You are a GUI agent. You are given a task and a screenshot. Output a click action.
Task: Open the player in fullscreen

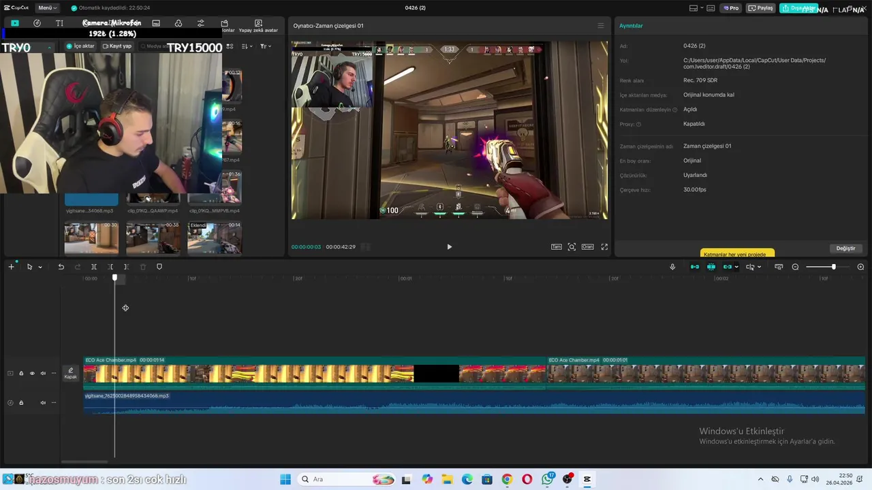point(604,247)
